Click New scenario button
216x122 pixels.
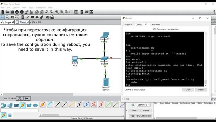coord(134,110)
